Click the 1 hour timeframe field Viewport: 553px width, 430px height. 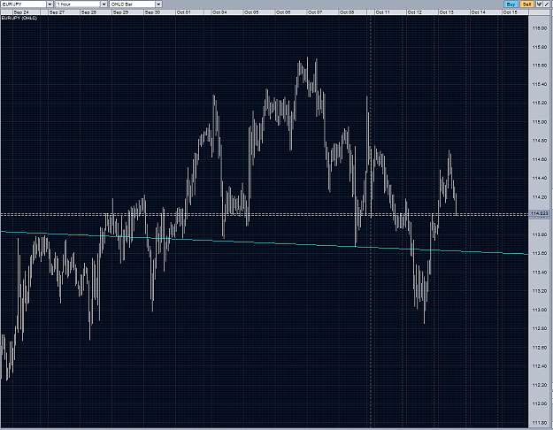(x=78, y=4)
